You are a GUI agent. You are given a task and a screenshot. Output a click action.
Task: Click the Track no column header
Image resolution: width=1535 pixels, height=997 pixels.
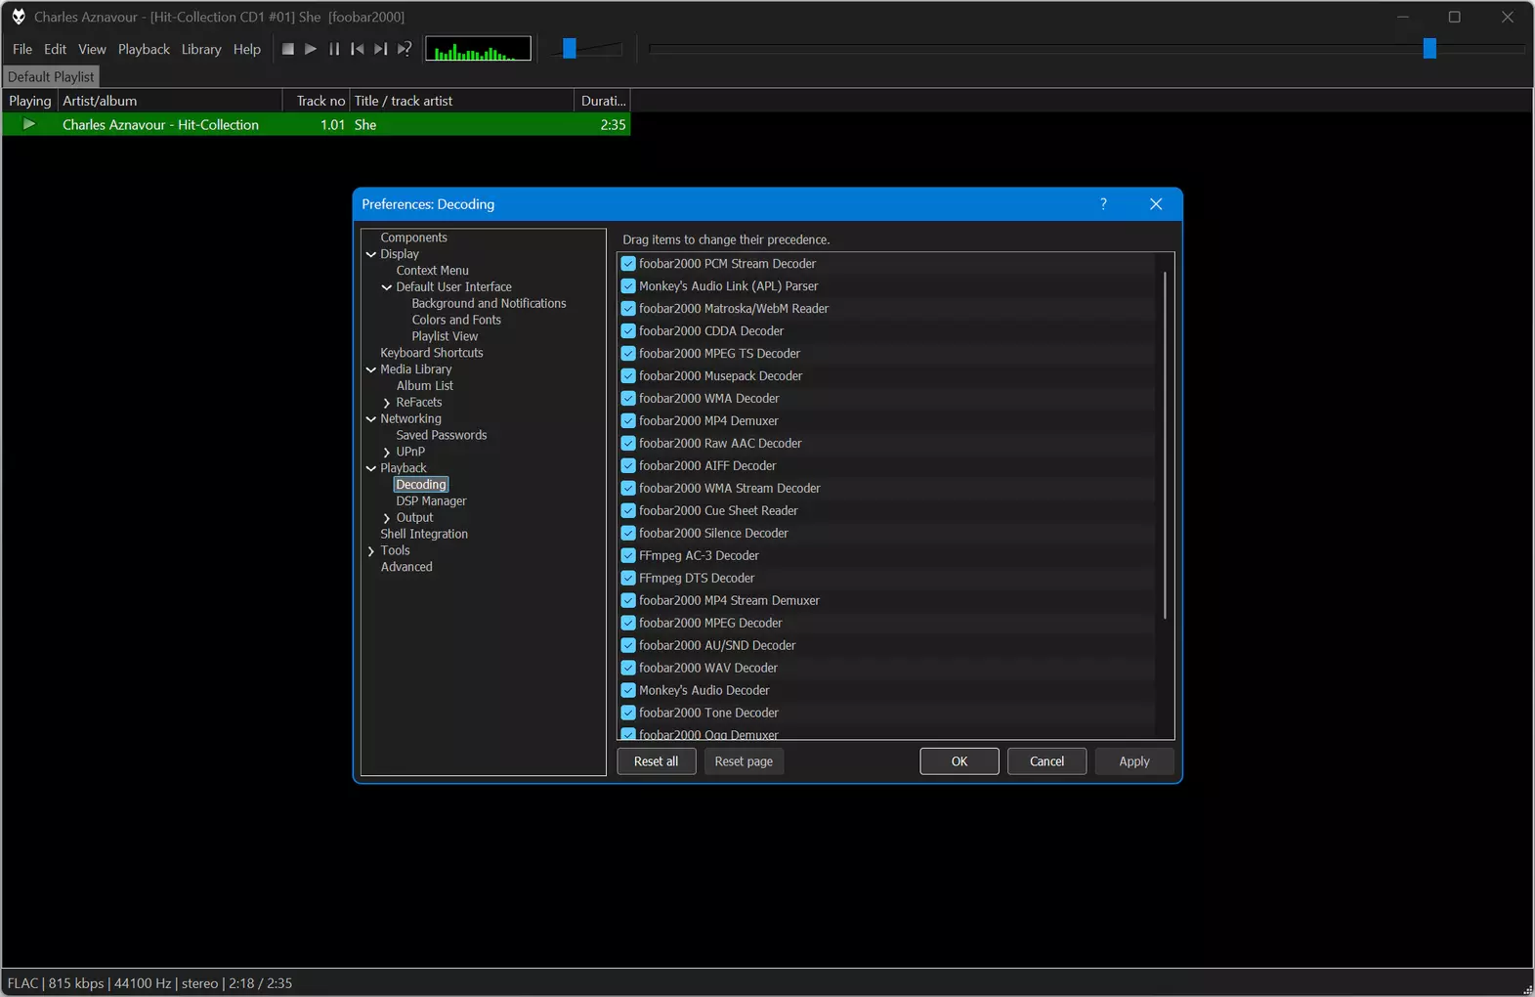click(x=317, y=101)
